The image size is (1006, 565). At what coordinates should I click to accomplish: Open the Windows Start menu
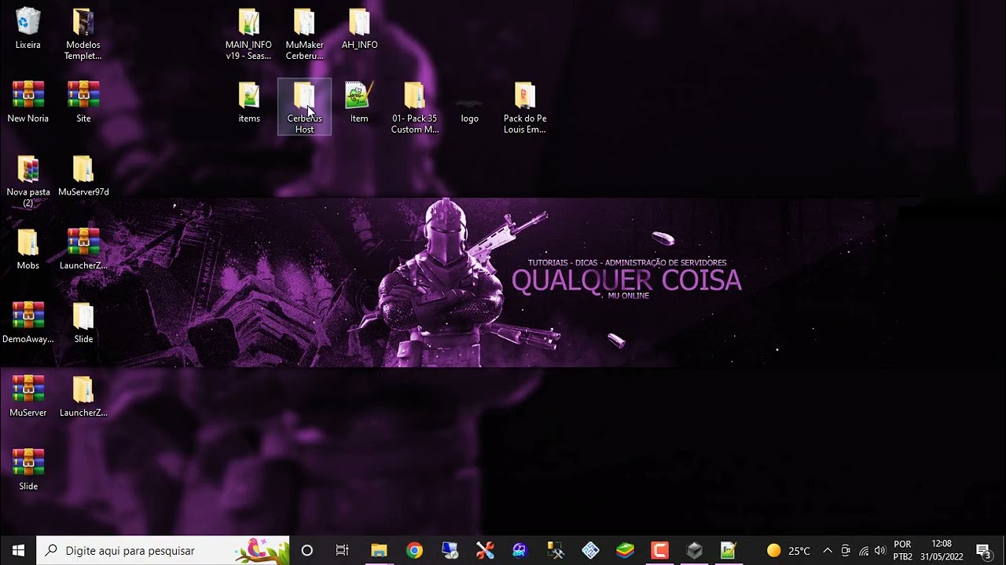(x=18, y=550)
